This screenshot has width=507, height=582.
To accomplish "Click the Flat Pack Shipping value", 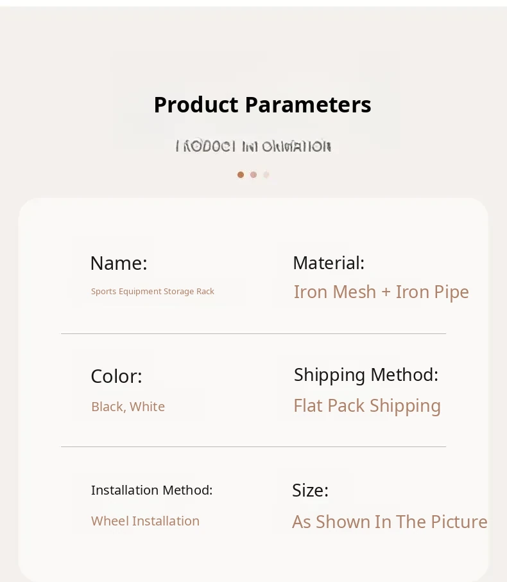I will [x=367, y=406].
